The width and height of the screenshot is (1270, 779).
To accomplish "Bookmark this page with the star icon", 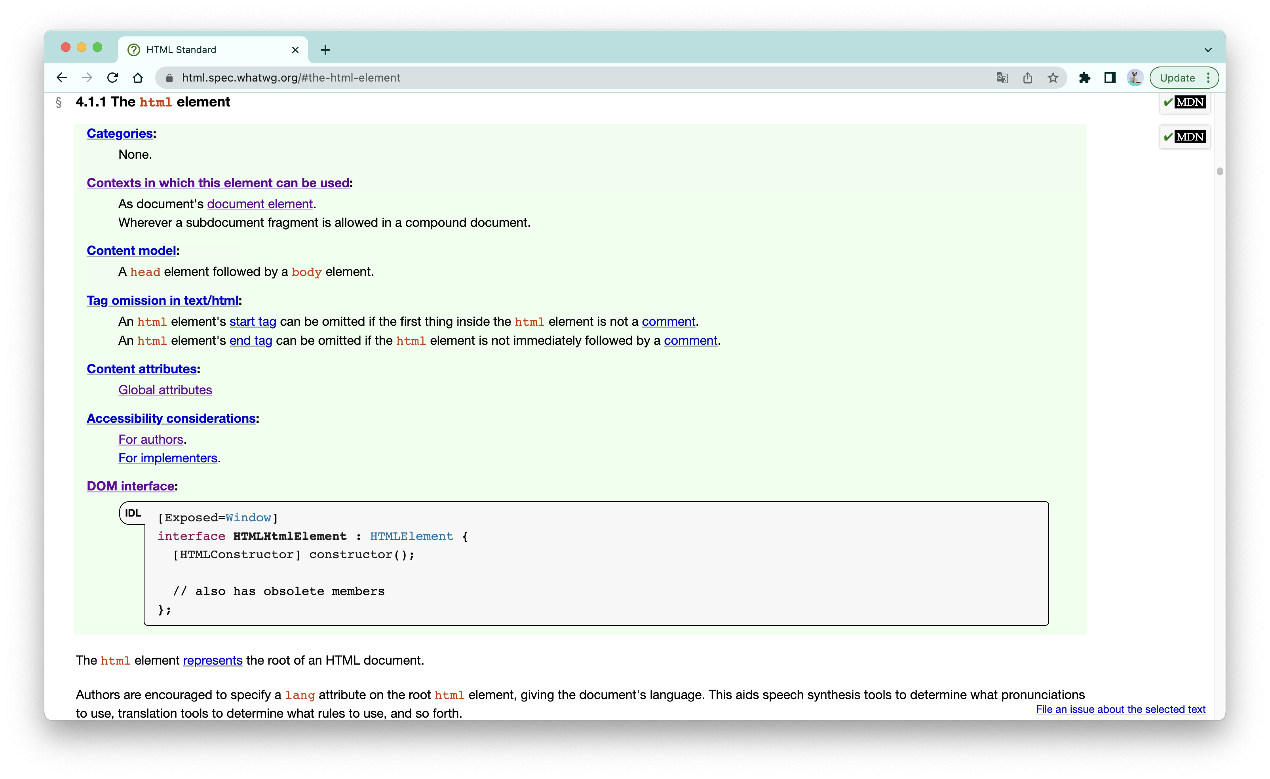I will coord(1053,78).
